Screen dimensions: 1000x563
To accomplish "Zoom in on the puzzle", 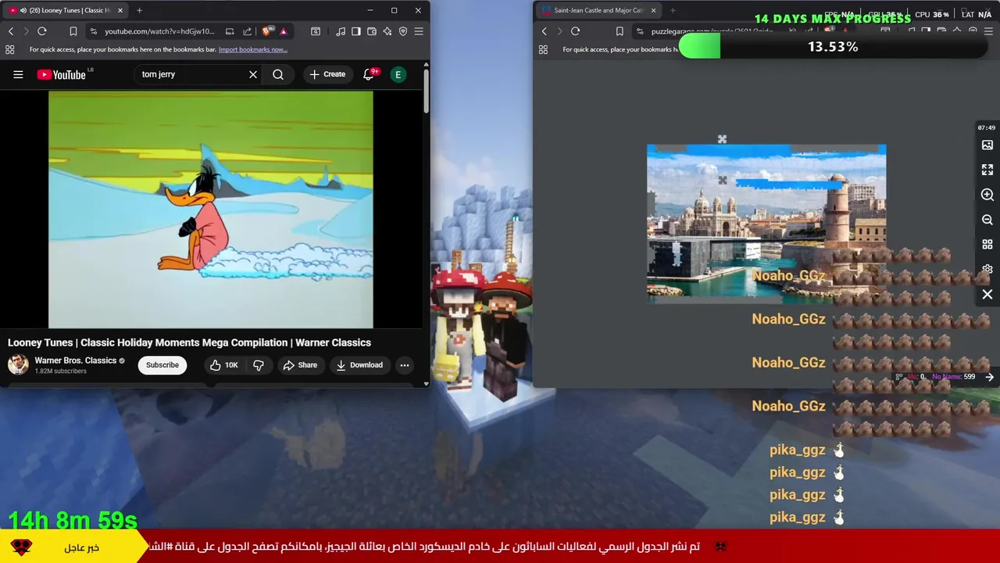I will [x=987, y=195].
